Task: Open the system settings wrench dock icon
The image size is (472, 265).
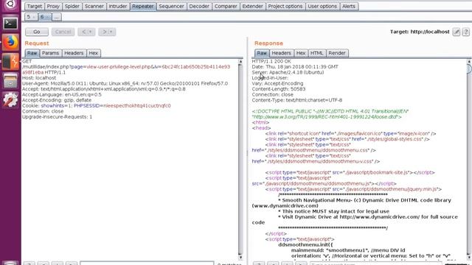Action: [x=10, y=100]
